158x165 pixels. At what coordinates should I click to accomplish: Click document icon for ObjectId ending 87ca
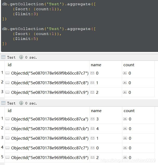[8, 119]
